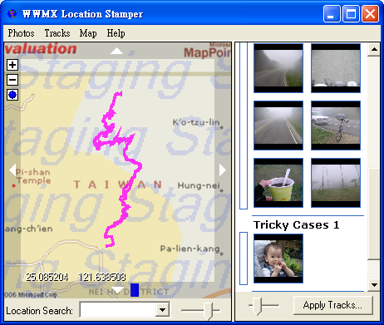Pan the map west with the left arrow
Viewport: 384px width, 325px height.
point(12,170)
